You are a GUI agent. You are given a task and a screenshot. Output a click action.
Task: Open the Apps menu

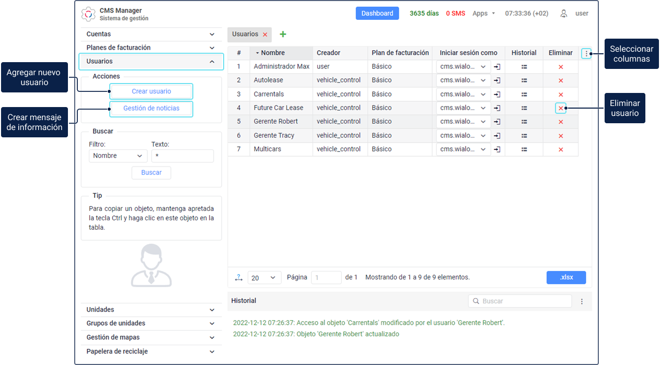(483, 14)
